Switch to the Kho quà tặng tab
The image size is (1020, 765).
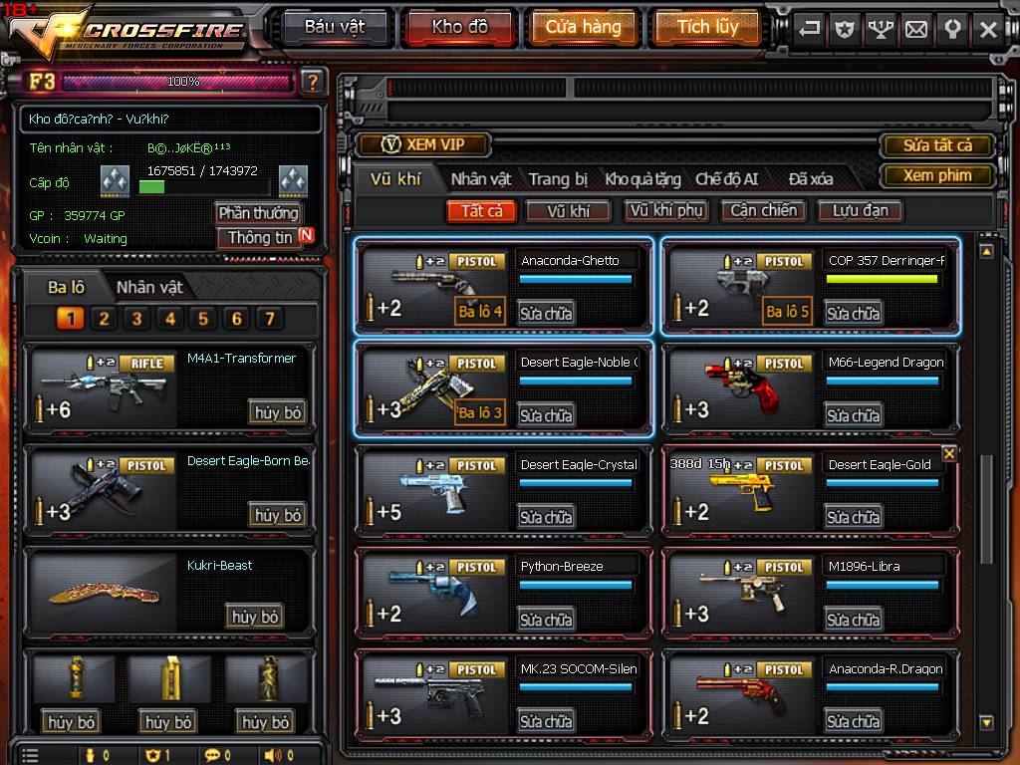click(642, 179)
